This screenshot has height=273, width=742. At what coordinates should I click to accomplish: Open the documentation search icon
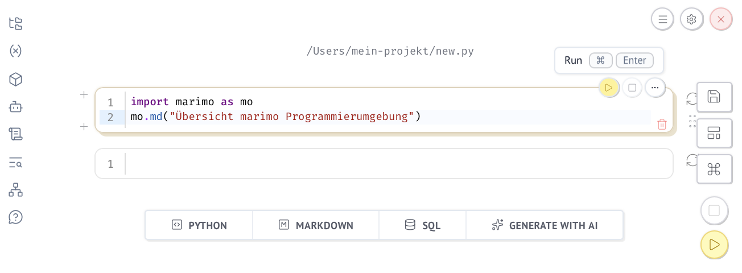16,163
